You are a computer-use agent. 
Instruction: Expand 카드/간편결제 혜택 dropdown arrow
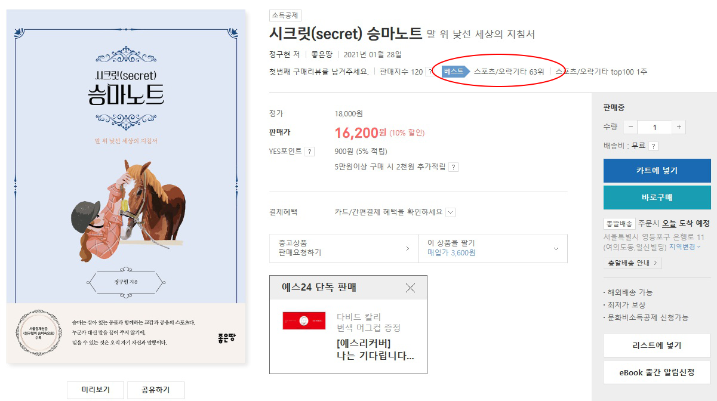450,212
